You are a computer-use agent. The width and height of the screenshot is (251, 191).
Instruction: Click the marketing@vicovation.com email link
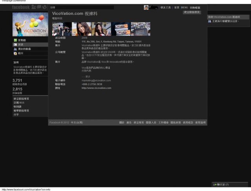[x=96, y=81]
